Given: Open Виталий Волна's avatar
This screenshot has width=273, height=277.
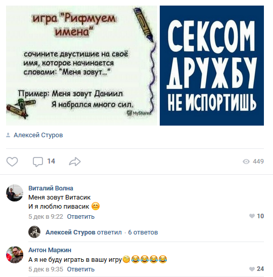Looking at the screenshot, I should tap(15, 193).
